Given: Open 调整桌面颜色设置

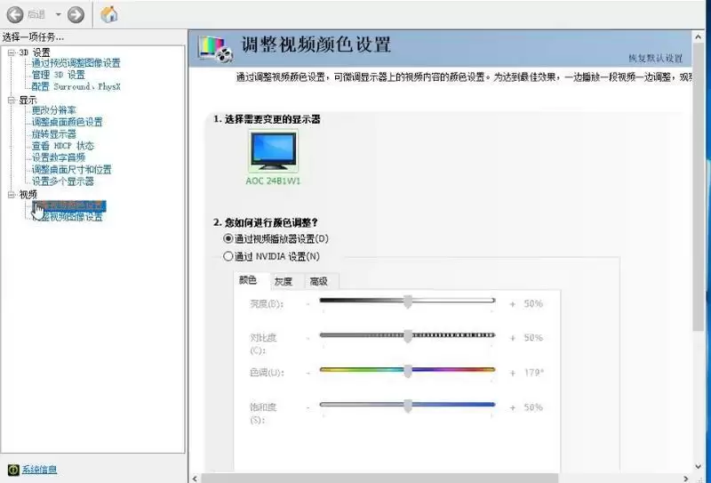Looking at the screenshot, I should pyautogui.click(x=68, y=122).
